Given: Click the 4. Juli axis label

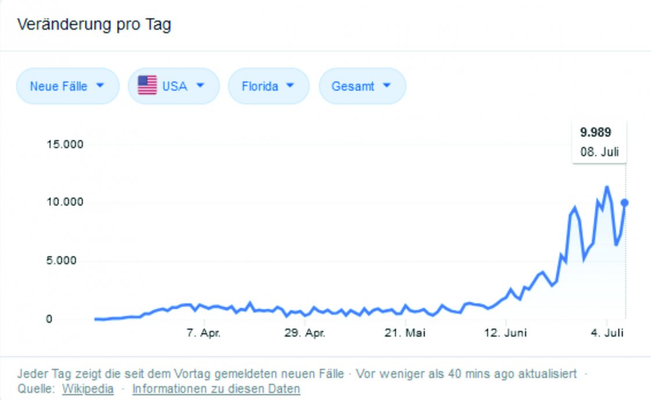Looking at the screenshot, I should tap(606, 333).
